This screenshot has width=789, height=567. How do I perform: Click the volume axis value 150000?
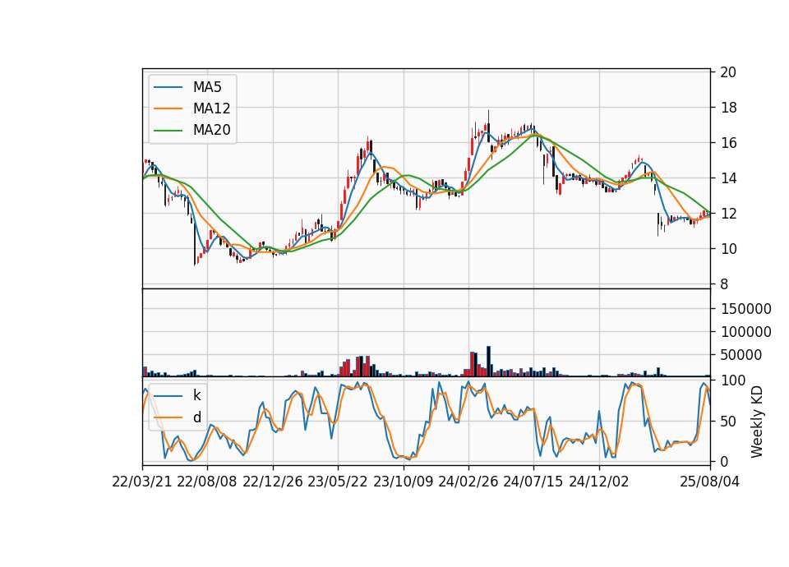tap(745, 309)
